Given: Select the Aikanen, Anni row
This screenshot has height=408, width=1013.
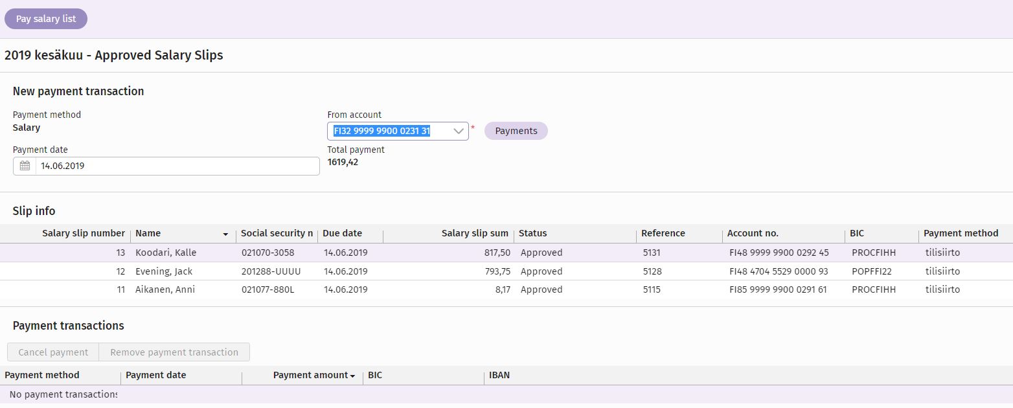Looking at the screenshot, I should pyautogui.click(x=506, y=289).
